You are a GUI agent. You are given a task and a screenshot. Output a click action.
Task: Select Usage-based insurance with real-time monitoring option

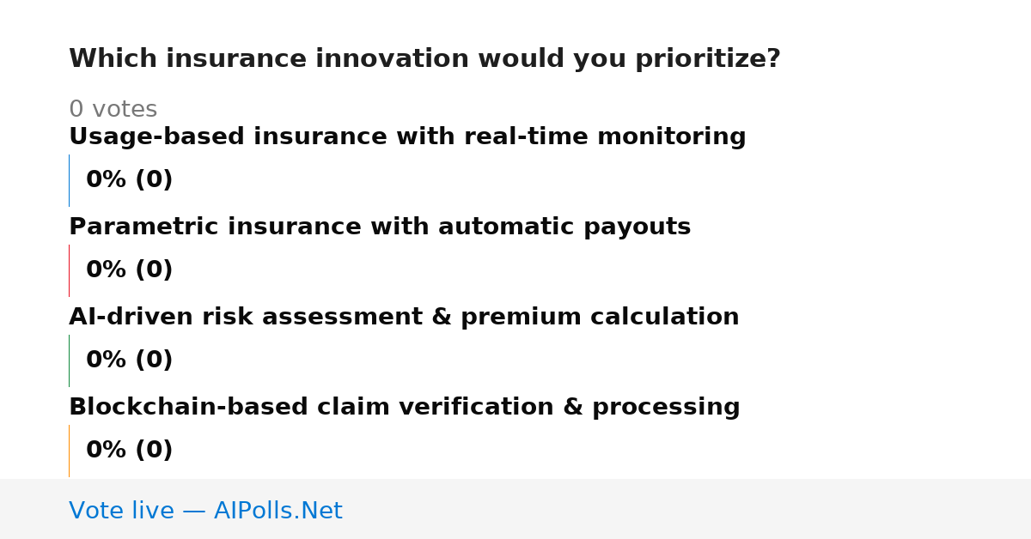[407, 137]
